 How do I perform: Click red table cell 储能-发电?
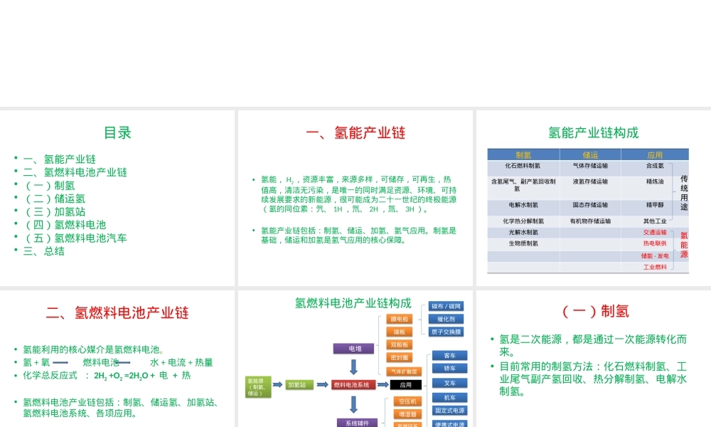655,256
